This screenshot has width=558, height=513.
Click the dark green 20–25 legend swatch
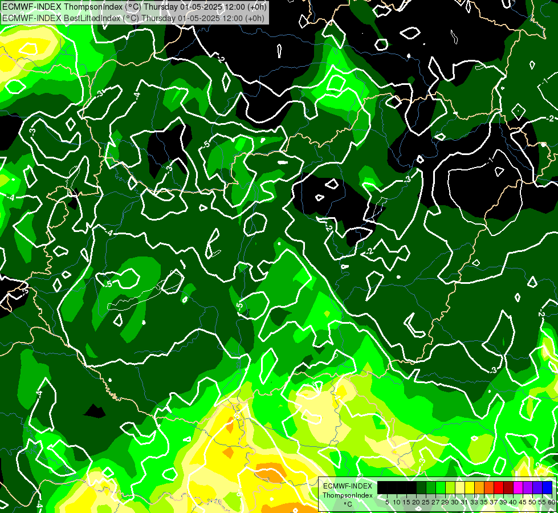click(421, 487)
